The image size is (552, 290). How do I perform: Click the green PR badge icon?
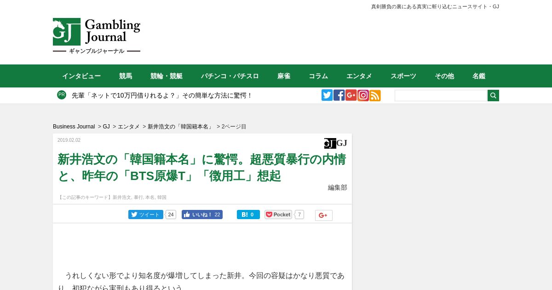tap(62, 95)
